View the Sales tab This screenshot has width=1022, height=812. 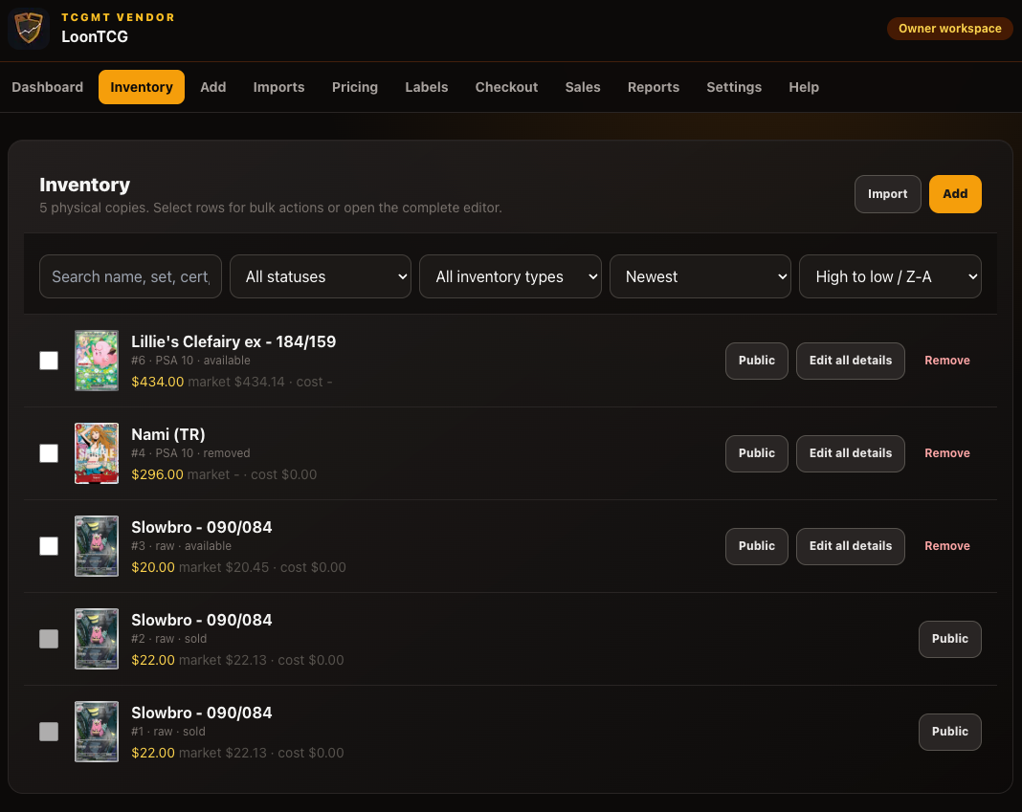tap(583, 87)
